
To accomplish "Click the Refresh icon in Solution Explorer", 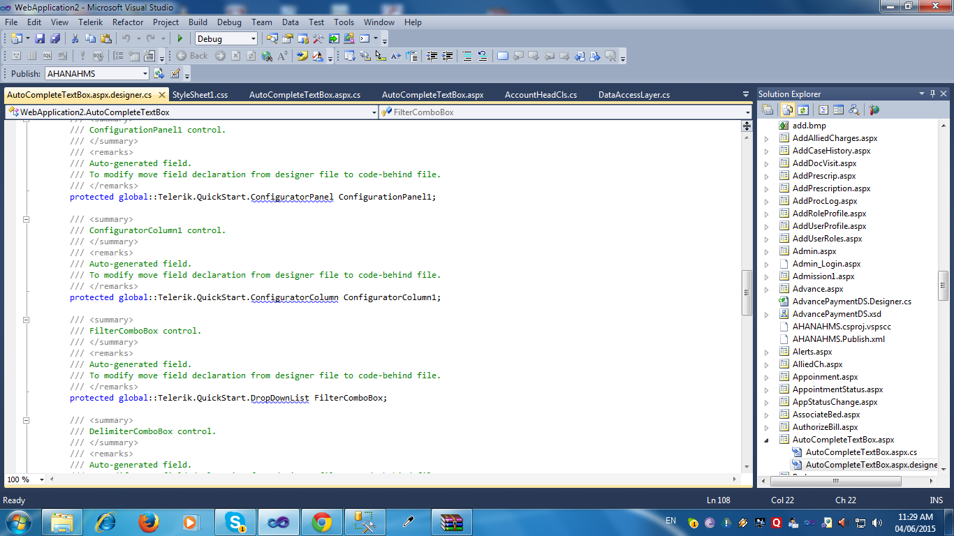I will coord(803,110).
